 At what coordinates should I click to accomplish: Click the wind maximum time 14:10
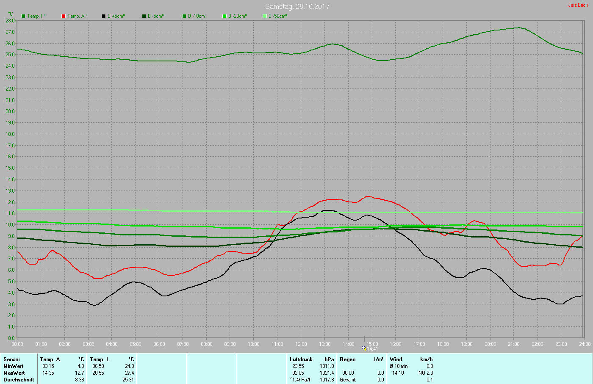pyautogui.click(x=398, y=373)
